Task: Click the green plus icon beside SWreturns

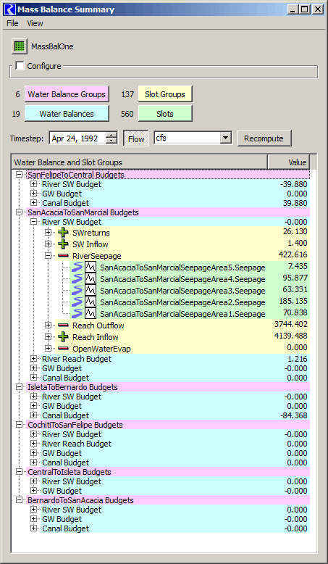Action: coord(63,233)
